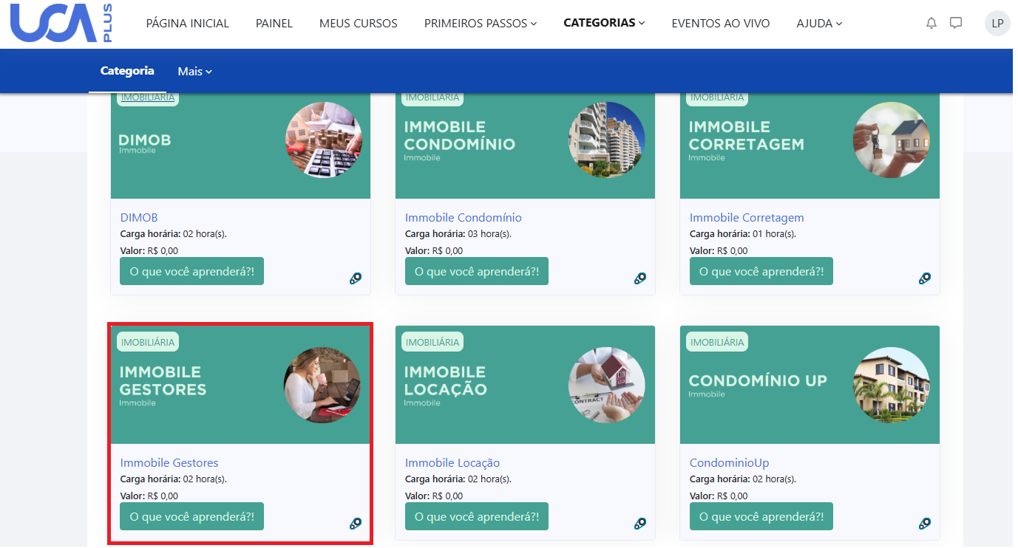1018x548 pixels.
Task: Click 'Carga horária: 02 hora(s).' under CondominioUp
Action: [x=743, y=479]
